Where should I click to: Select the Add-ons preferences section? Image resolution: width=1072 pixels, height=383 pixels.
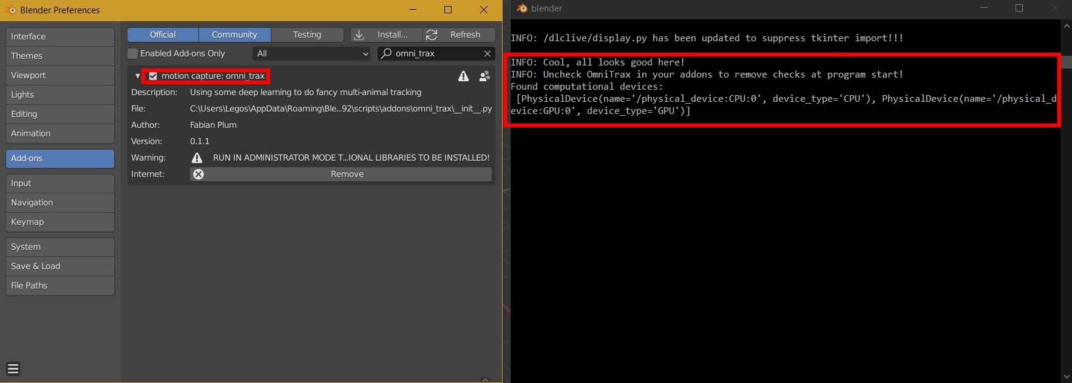coord(60,158)
